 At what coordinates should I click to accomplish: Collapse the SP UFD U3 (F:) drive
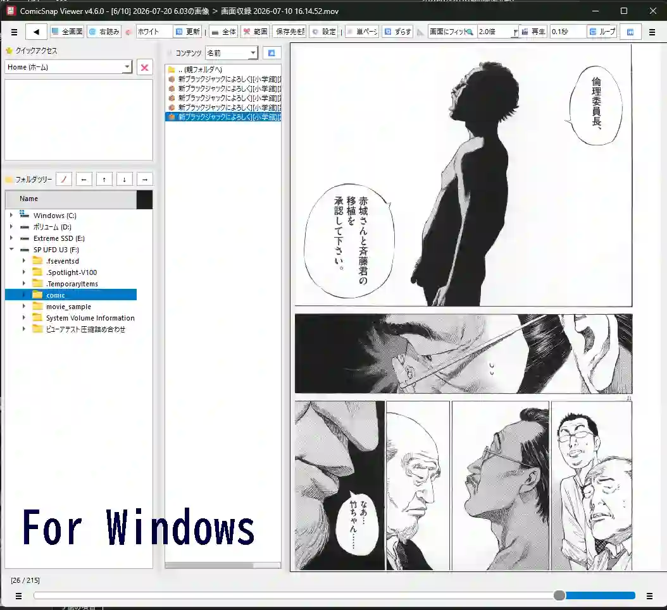(11, 249)
